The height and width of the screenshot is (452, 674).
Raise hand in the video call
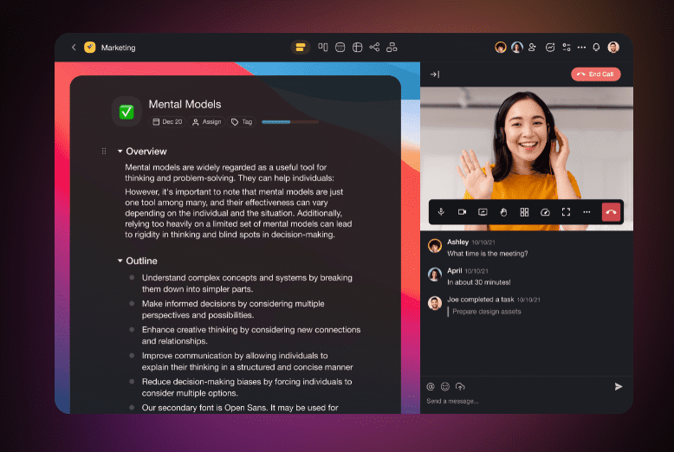click(503, 212)
